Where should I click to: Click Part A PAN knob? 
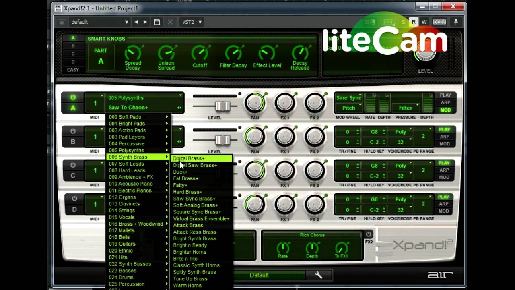click(255, 103)
